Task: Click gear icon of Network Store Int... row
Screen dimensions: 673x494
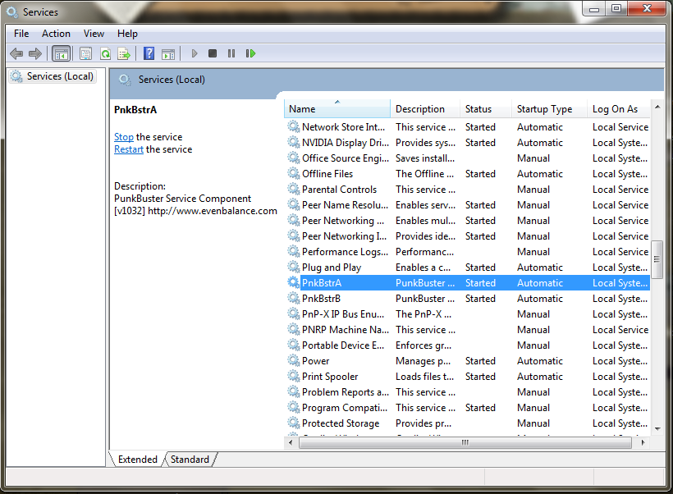Action: click(294, 126)
